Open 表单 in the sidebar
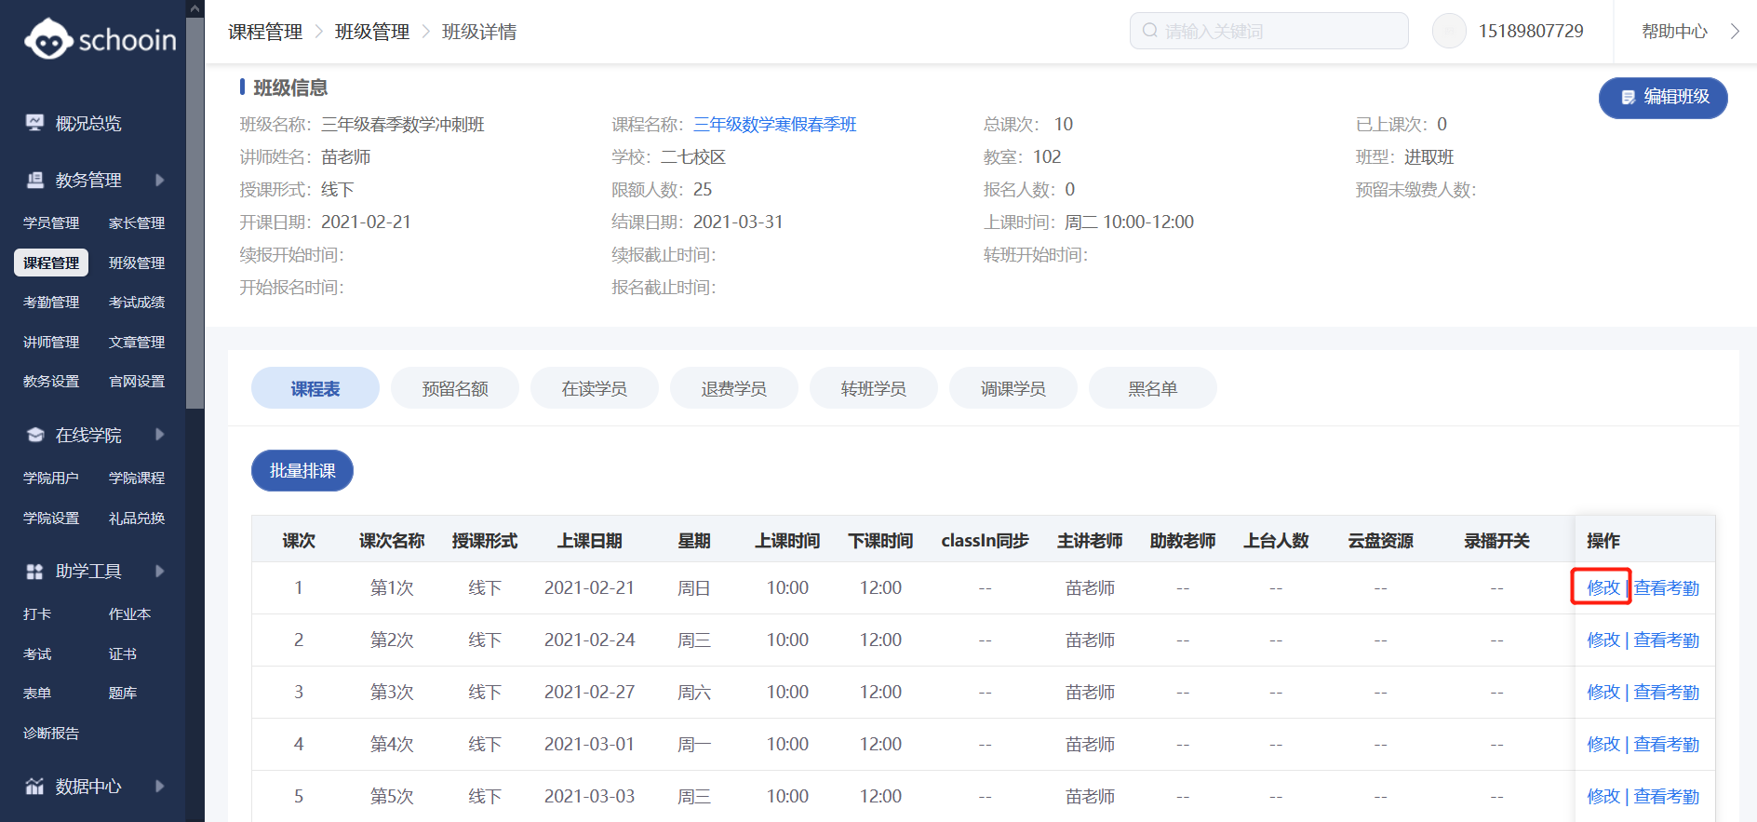This screenshot has width=1757, height=822. click(37, 694)
